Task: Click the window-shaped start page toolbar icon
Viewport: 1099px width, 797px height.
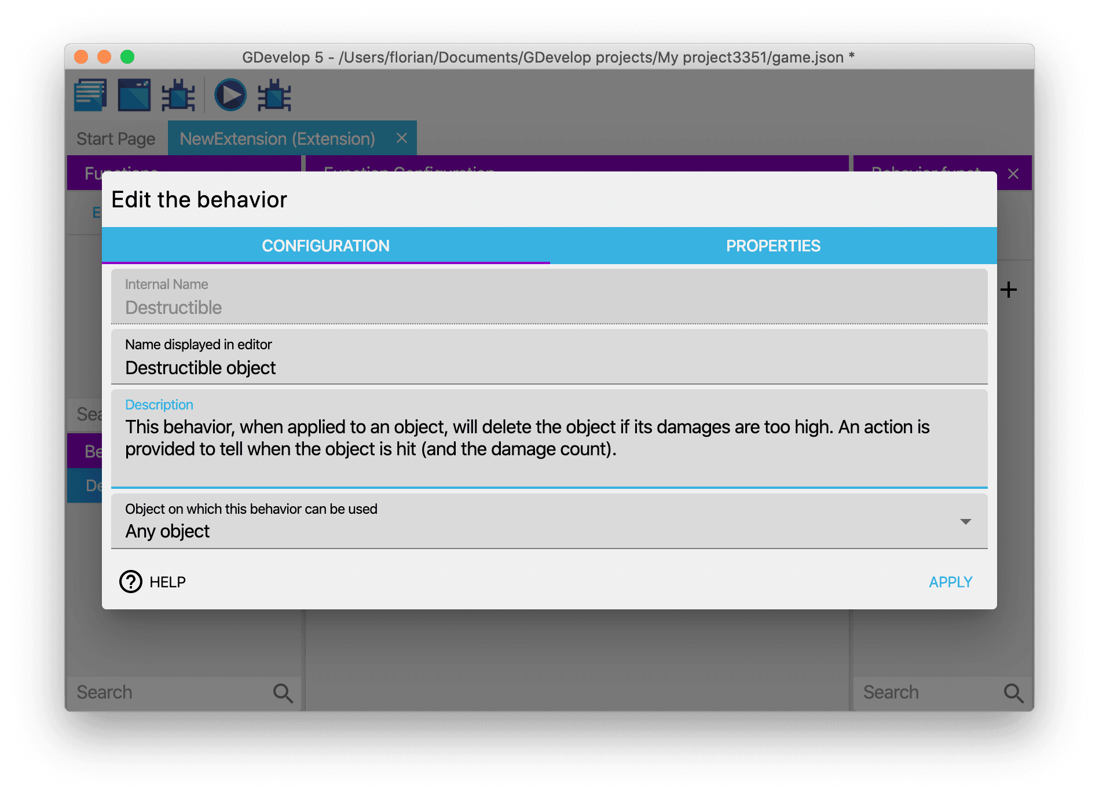Action: point(134,95)
